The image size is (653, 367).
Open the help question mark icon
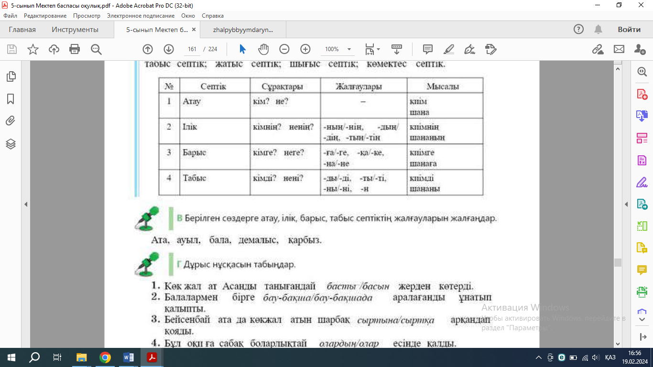[578, 30]
